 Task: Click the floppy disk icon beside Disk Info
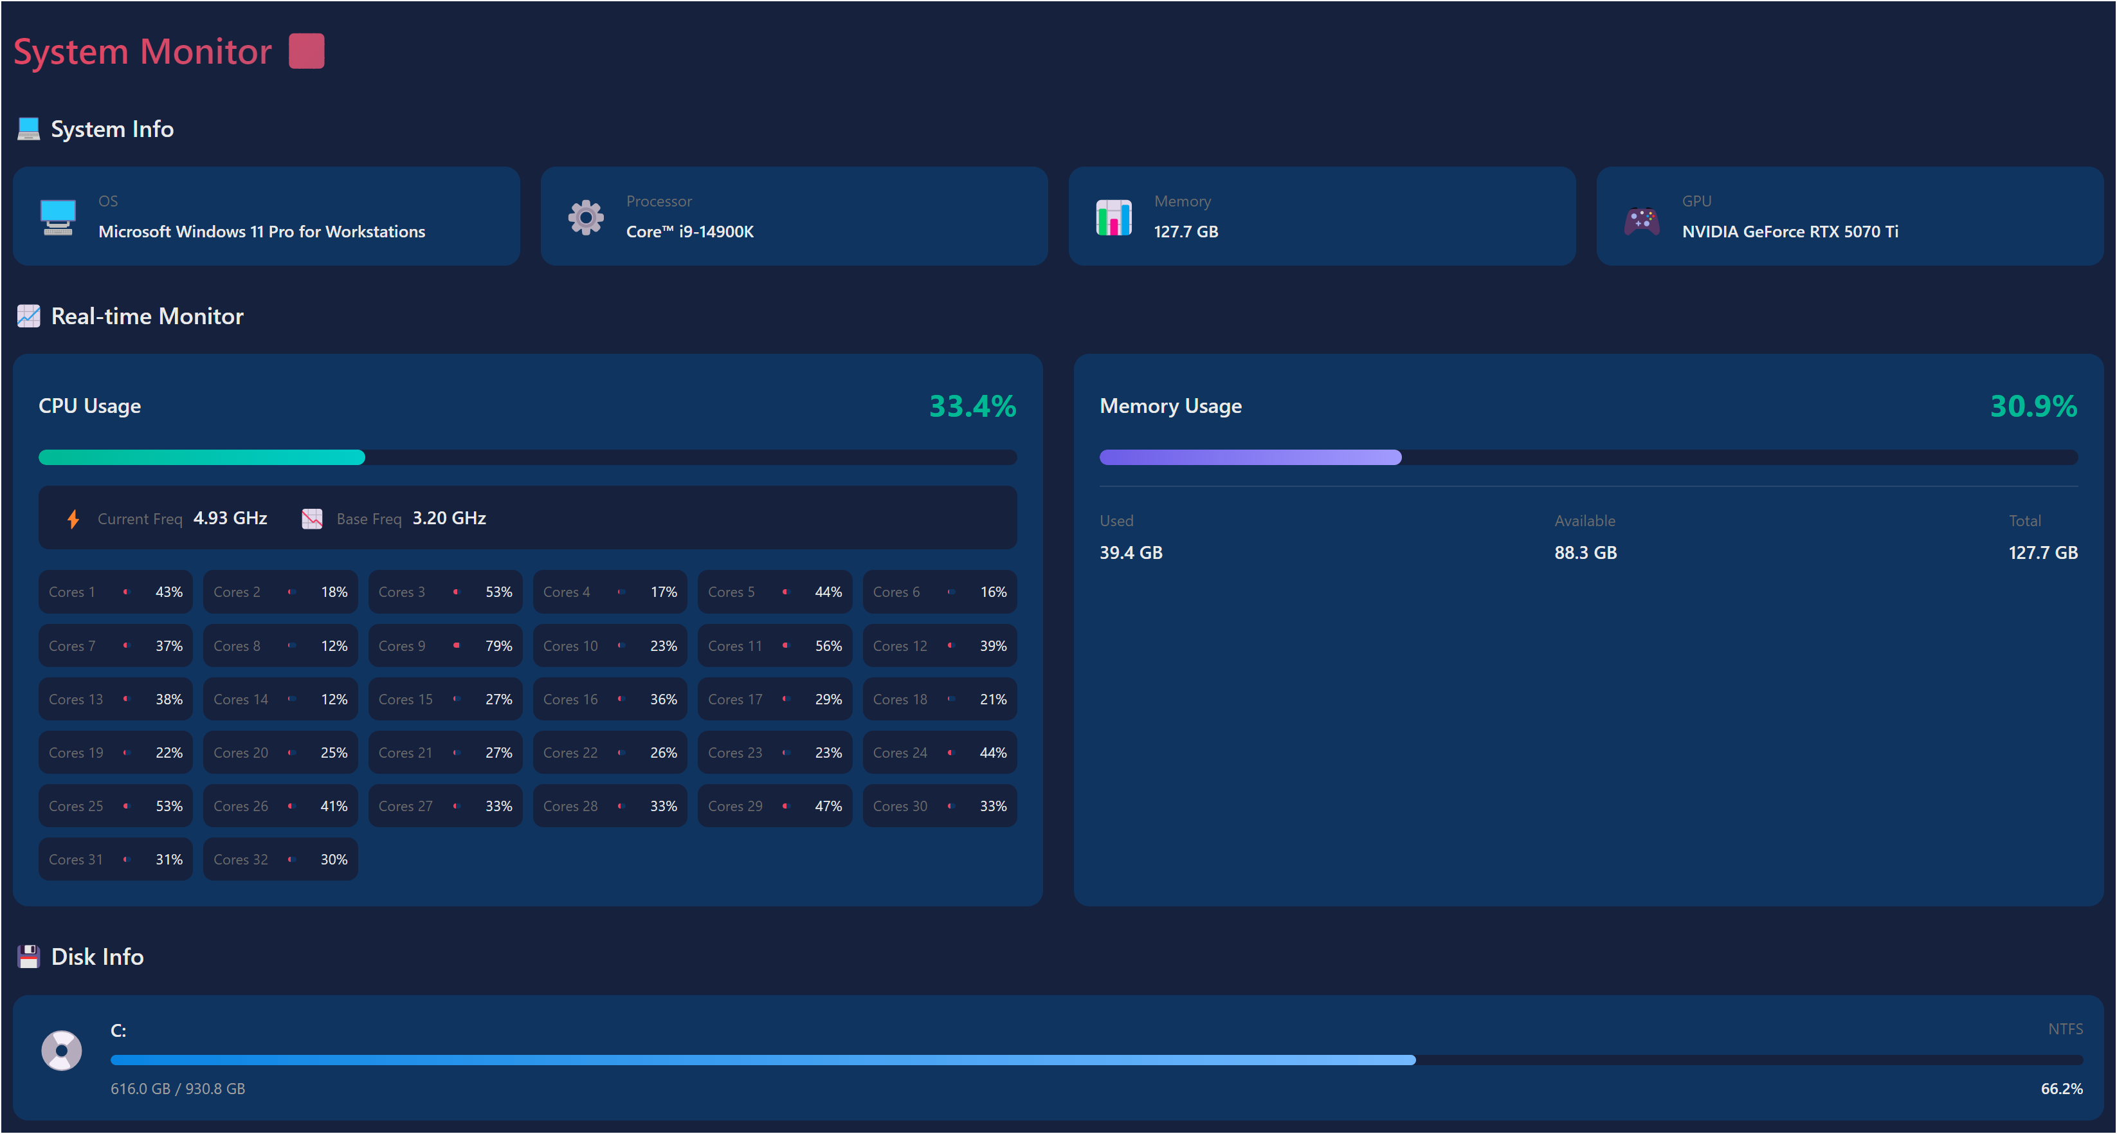29,956
